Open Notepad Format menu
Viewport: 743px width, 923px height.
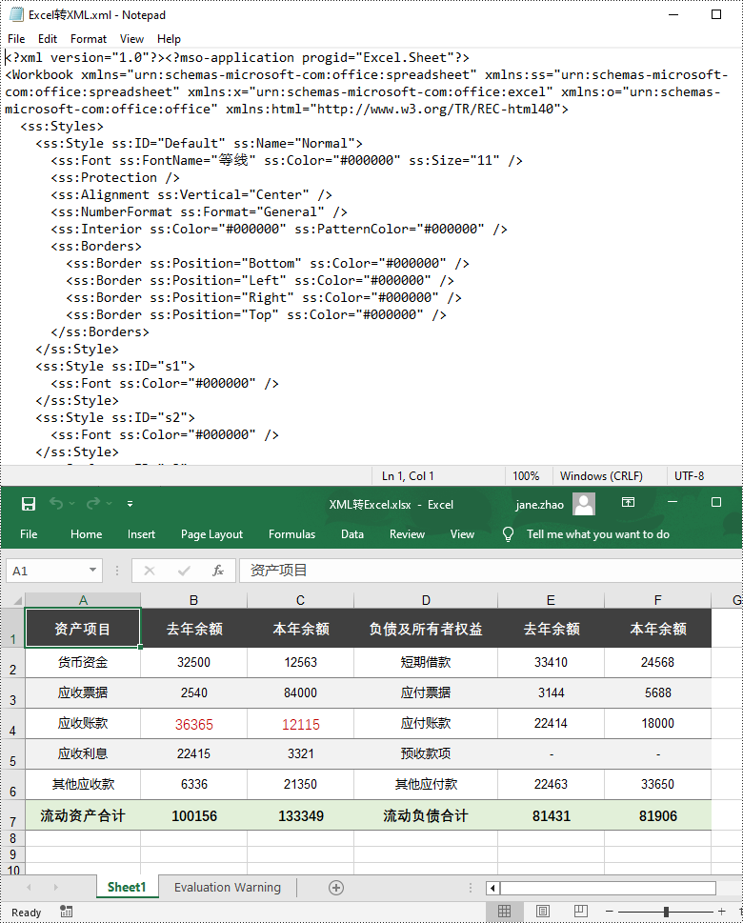point(89,39)
